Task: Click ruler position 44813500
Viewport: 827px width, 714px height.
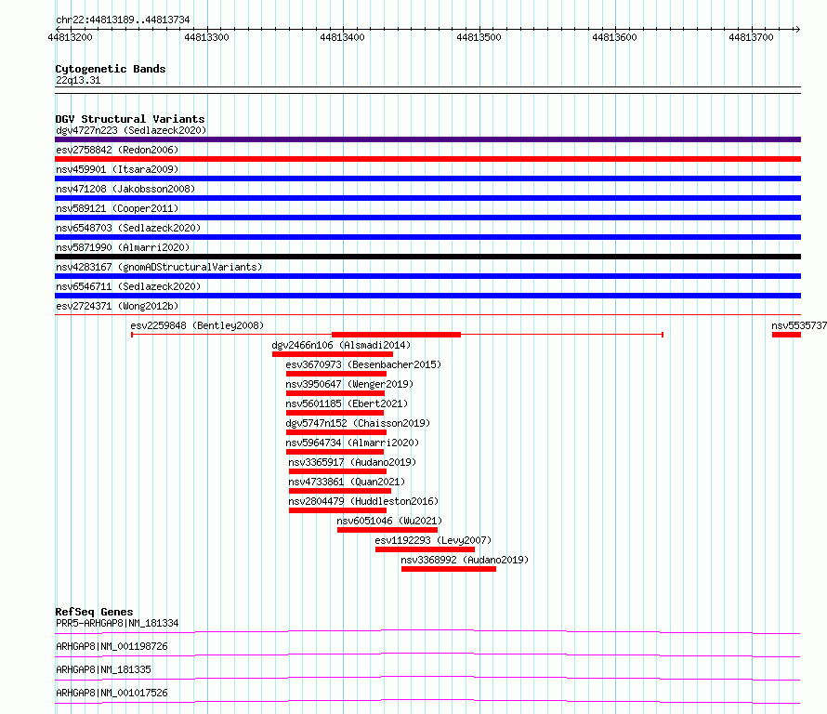Action: [x=479, y=37]
